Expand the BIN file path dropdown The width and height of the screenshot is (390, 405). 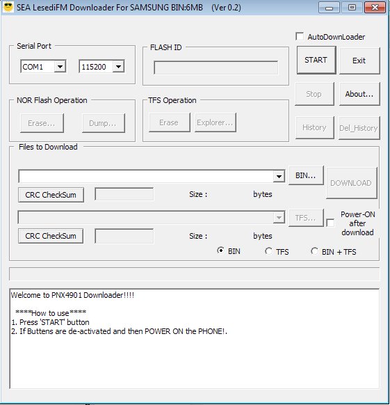(279, 177)
